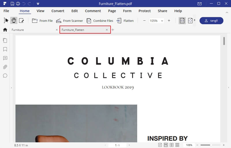Collapse the ribbon with the chevron
Viewport: 231px width, 148px height.
[x=227, y=13]
